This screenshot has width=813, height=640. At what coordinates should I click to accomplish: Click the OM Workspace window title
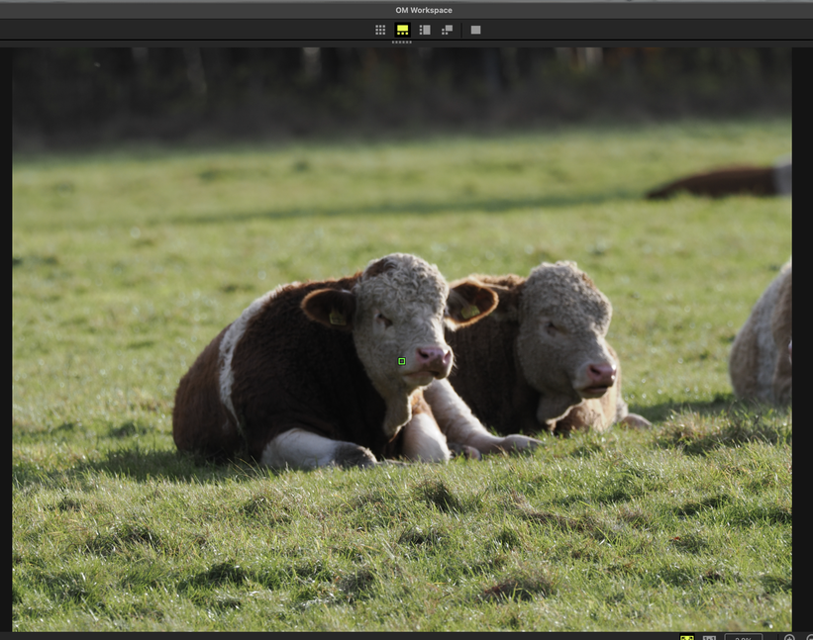[x=424, y=10]
